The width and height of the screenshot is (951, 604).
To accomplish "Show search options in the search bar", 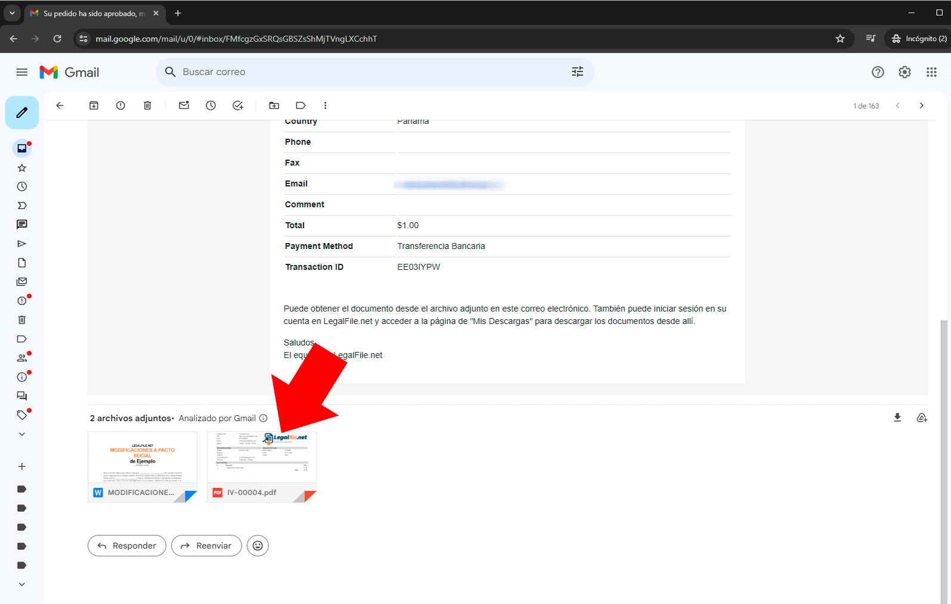I will (577, 72).
